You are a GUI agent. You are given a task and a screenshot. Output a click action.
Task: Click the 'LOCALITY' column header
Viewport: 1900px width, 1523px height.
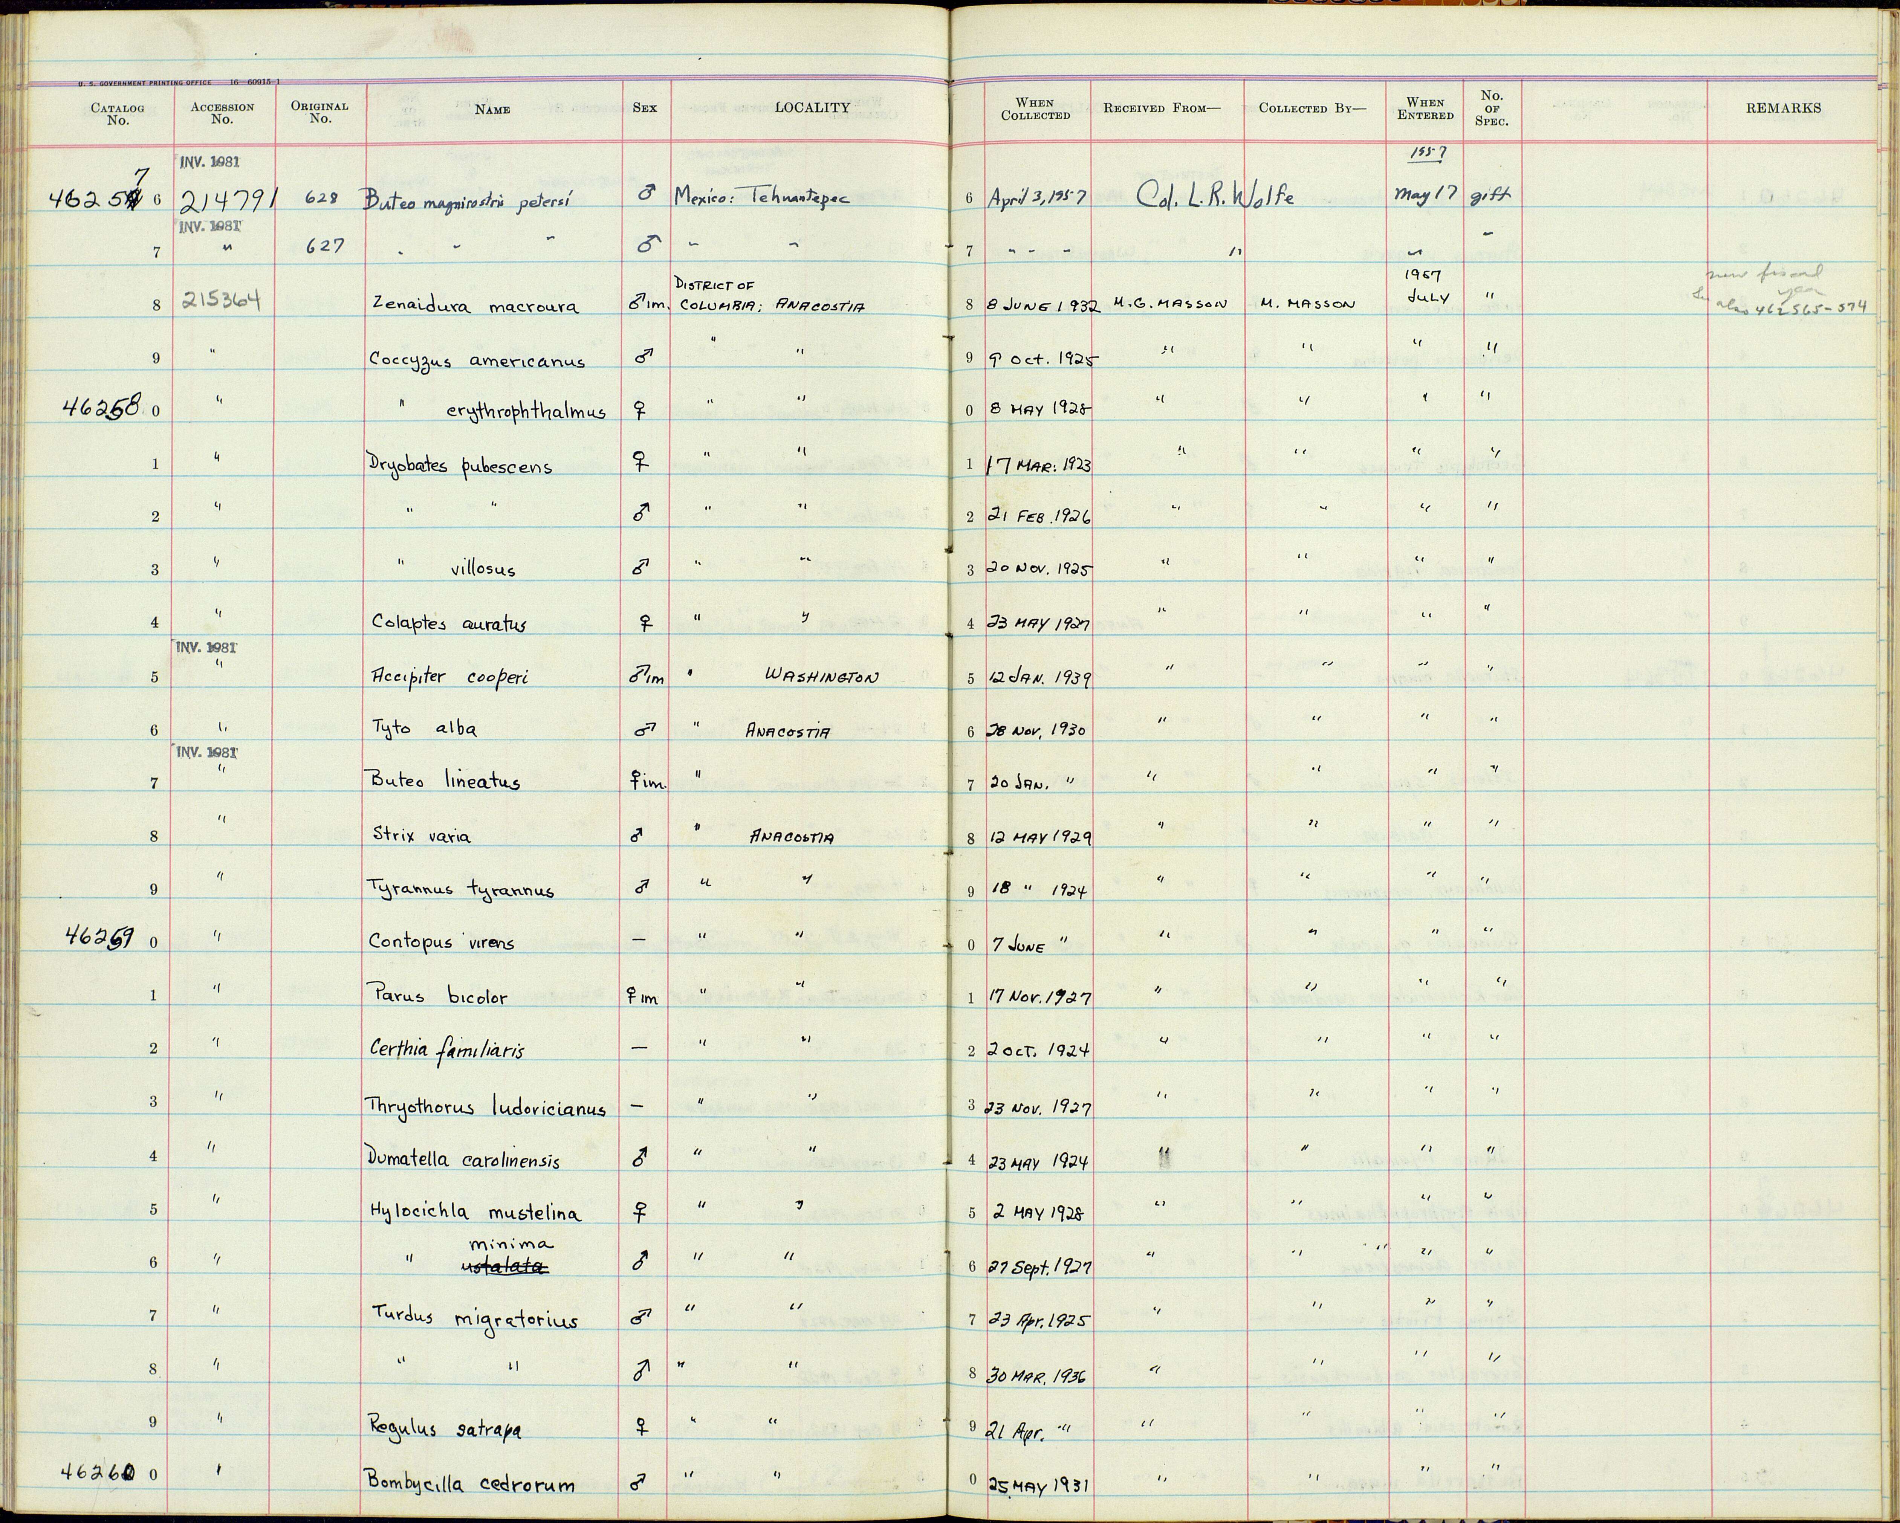pyautogui.click(x=813, y=107)
